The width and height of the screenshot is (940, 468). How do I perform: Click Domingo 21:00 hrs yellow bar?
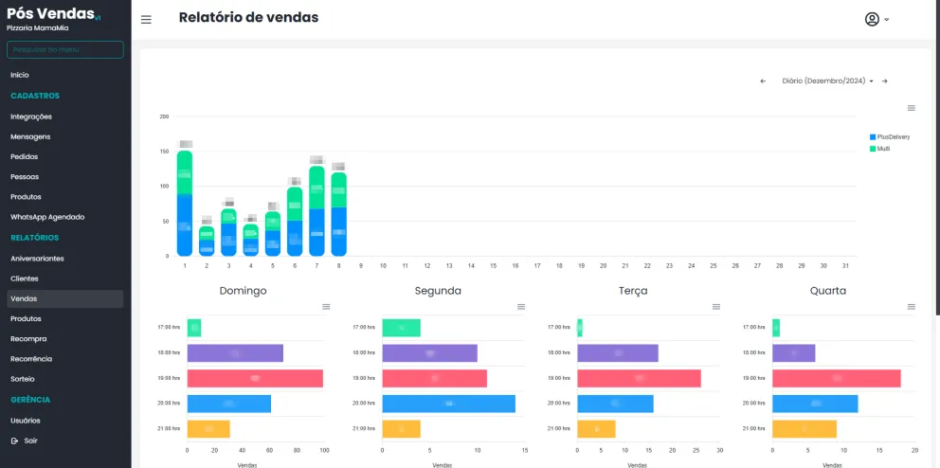tap(208, 429)
